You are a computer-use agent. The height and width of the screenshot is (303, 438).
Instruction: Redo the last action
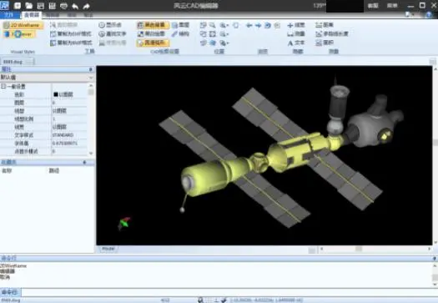point(86,6)
